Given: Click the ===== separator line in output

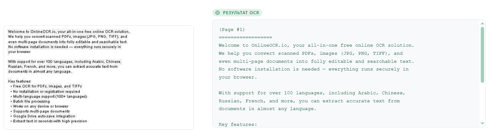Looking at the screenshot, I should pyautogui.click(x=245, y=37).
